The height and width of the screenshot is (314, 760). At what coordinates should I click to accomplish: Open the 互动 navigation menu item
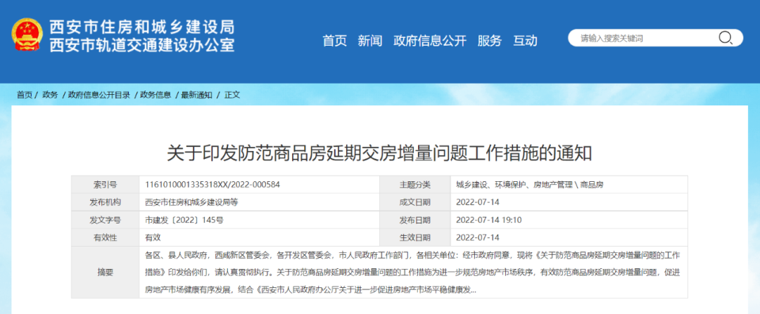525,41
